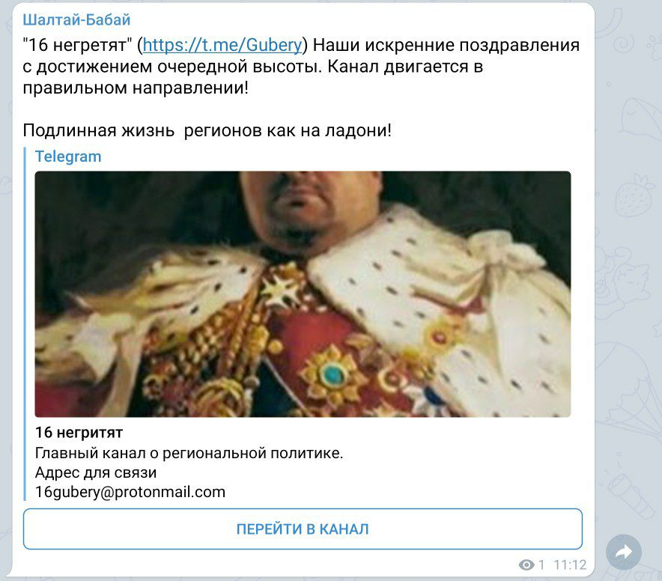This screenshot has height=581, width=662.
Task: Click the ПЕРЕЙТИ В КАНАЛ button
Action: (303, 529)
